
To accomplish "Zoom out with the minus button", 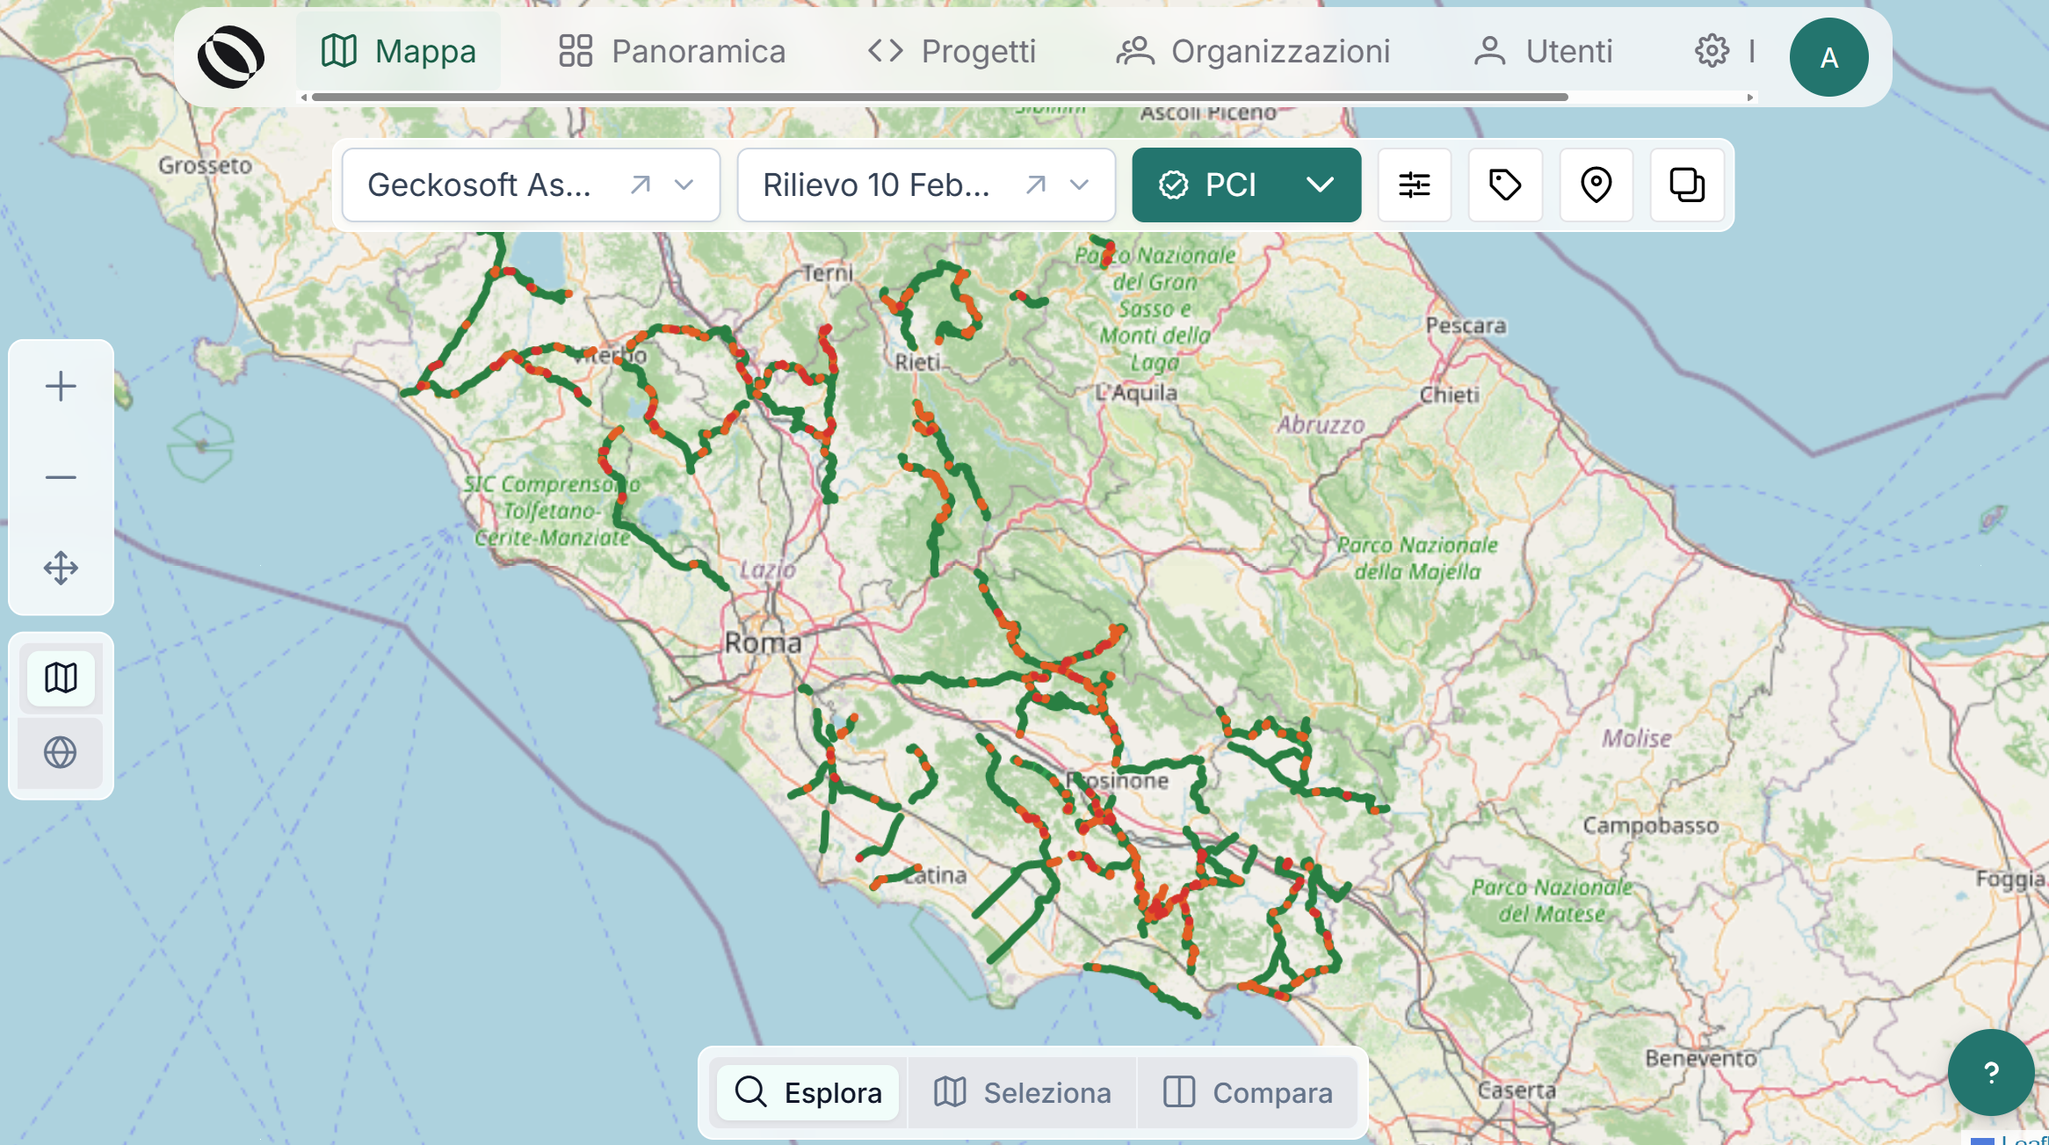I will 61,477.
